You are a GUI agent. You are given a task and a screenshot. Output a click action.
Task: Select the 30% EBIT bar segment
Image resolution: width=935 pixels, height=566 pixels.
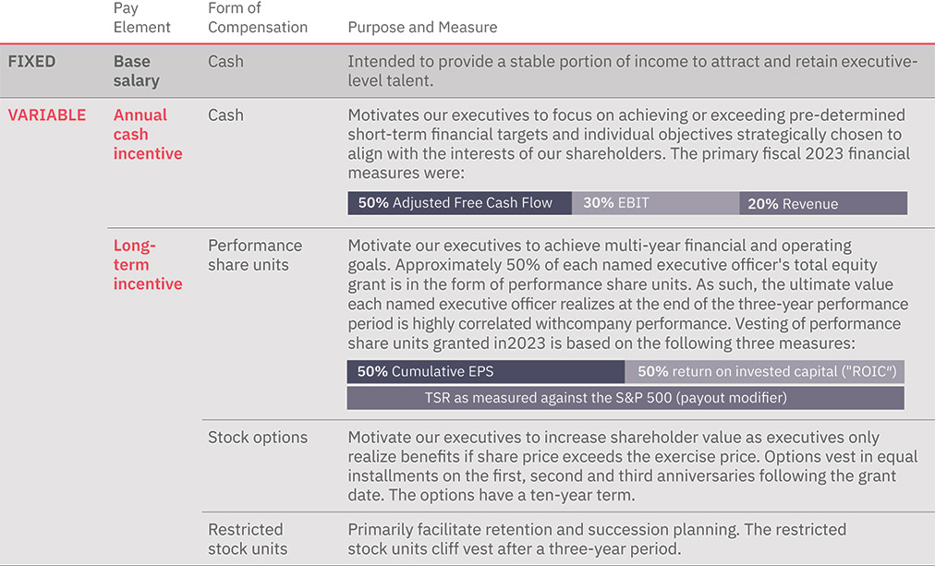click(655, 203)
